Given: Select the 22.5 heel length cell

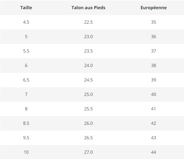Looking at the screenshot, I should pyautogui.click(x=88, y=22).
